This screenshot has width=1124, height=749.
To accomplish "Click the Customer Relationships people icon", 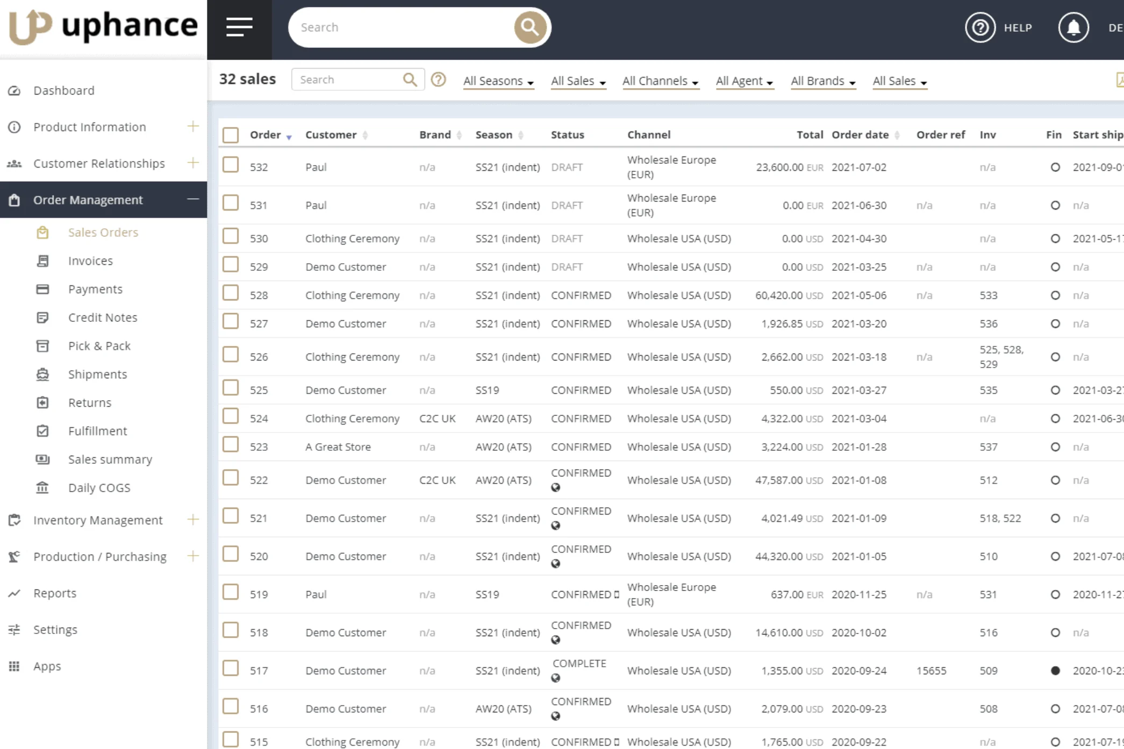I will tap(15, 163).
